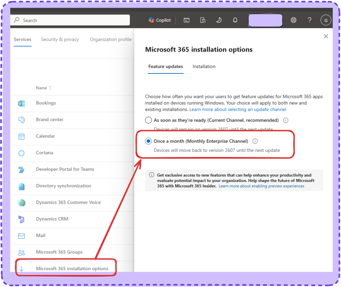The width and height of the screenshot is (341, 287).
Task: Open Dynamics CRM row
Action: pos(74,219)
